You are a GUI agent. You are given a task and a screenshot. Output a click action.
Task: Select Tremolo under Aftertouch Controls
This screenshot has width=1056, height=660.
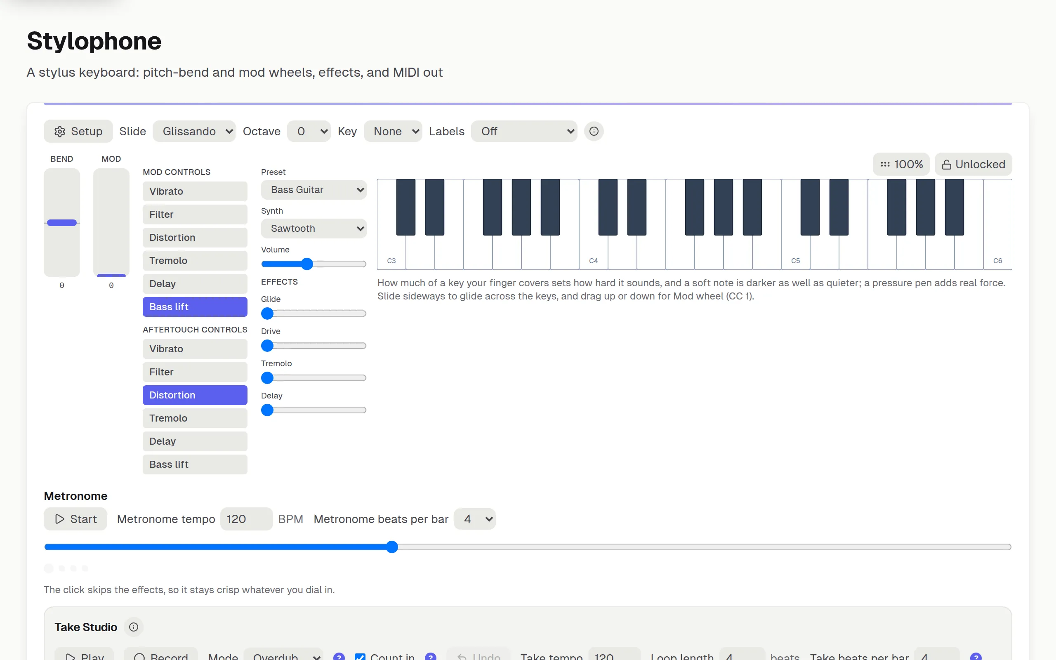pos(195,419)
